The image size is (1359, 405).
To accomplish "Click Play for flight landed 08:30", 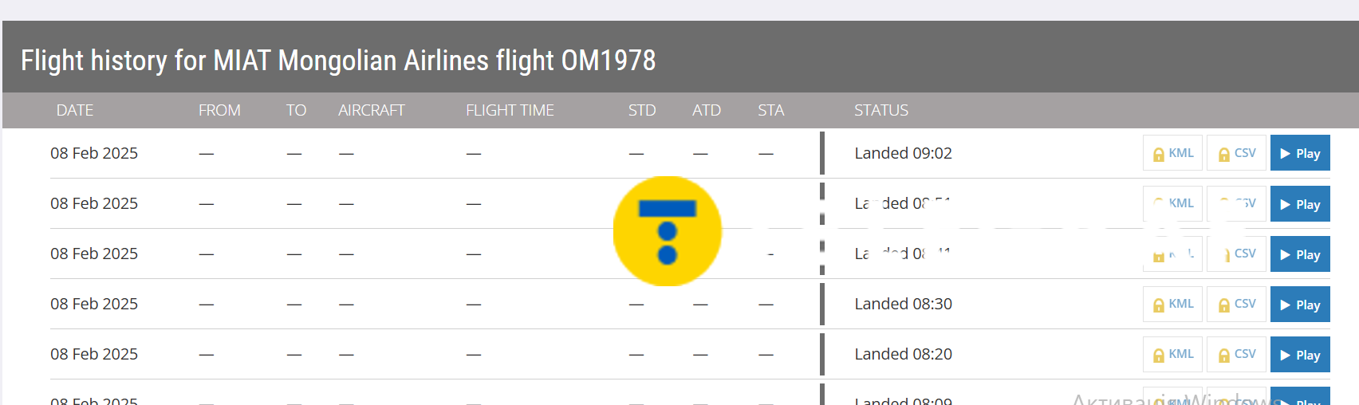I will coord(1299,305).
